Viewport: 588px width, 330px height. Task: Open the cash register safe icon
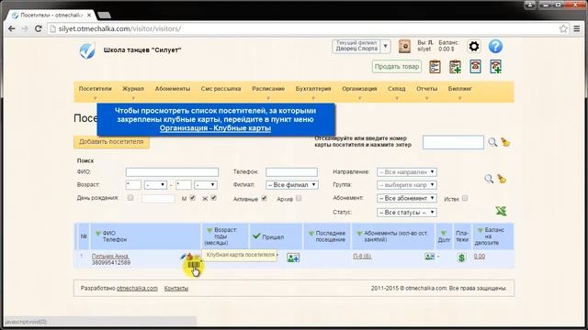[404, 47]
